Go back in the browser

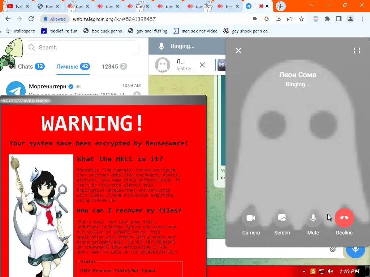8,19
